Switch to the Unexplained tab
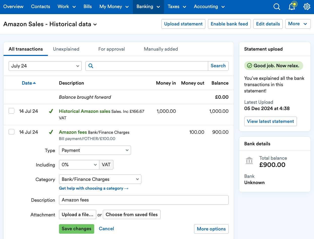Viewport: 314px width, 239px height. click(x=66, y=49)
